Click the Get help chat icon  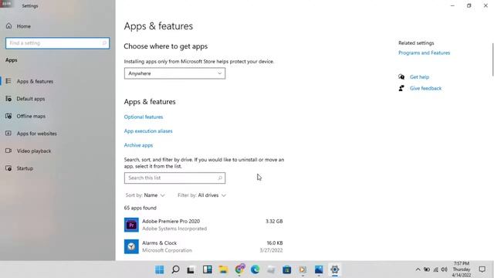401,77
